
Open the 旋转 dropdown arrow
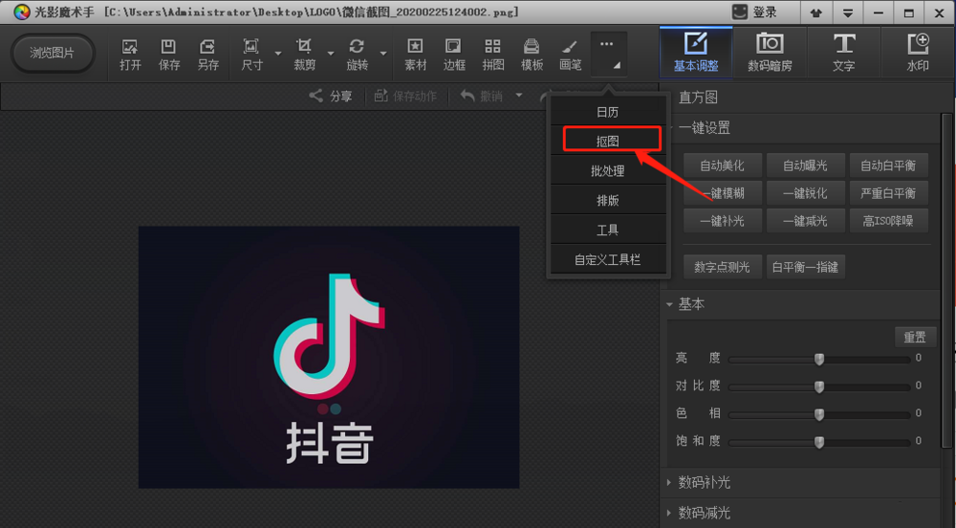[x=383, y=54]
